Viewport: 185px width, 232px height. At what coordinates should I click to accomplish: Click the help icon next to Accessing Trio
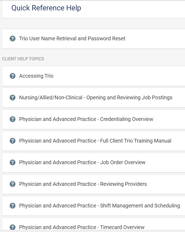click(13, 76)
